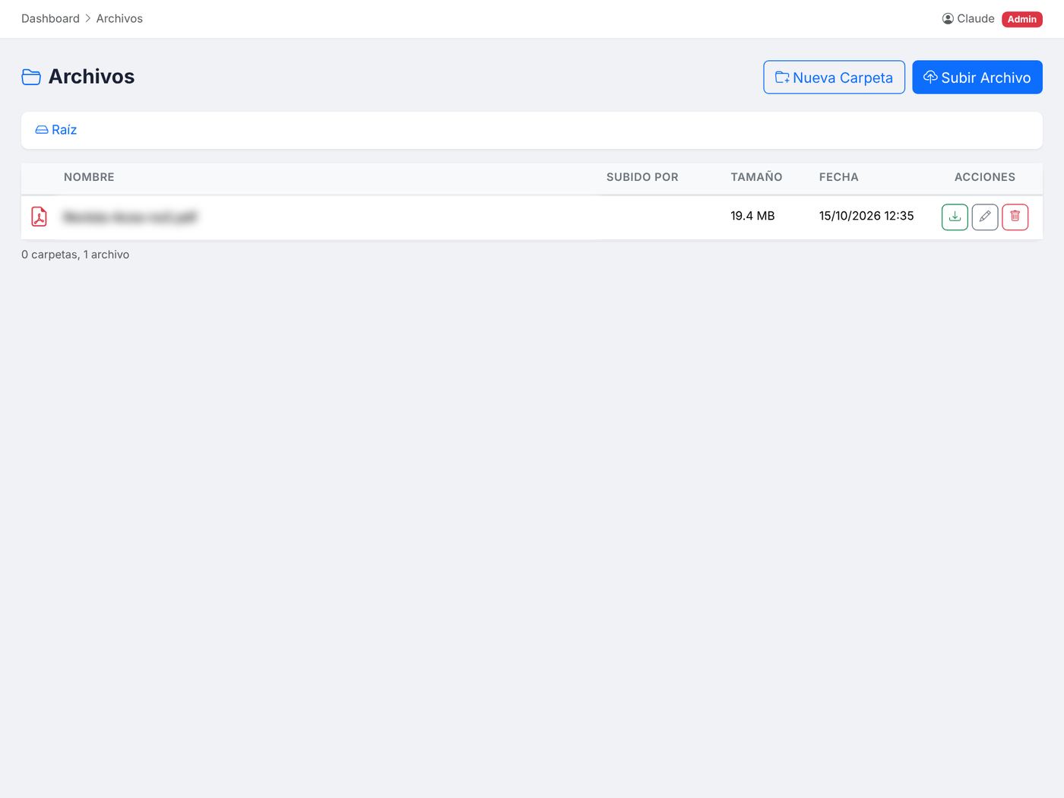Navigate to the Raíz root folder
Screen dimensions: 1064x798
(56, 130)
